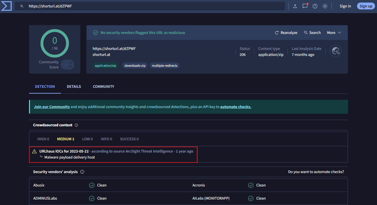Vote up or down on community score control

(68, 65)
